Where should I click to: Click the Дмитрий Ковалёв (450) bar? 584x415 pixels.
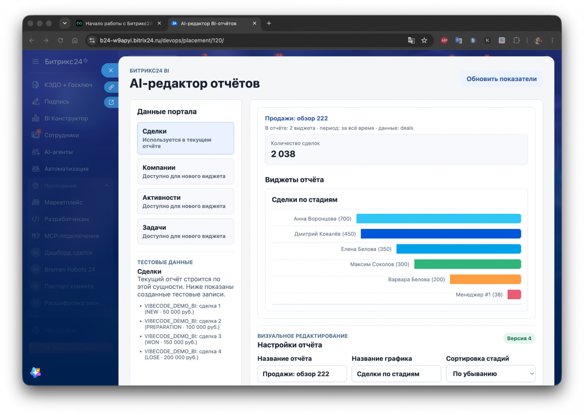[441, 234]
